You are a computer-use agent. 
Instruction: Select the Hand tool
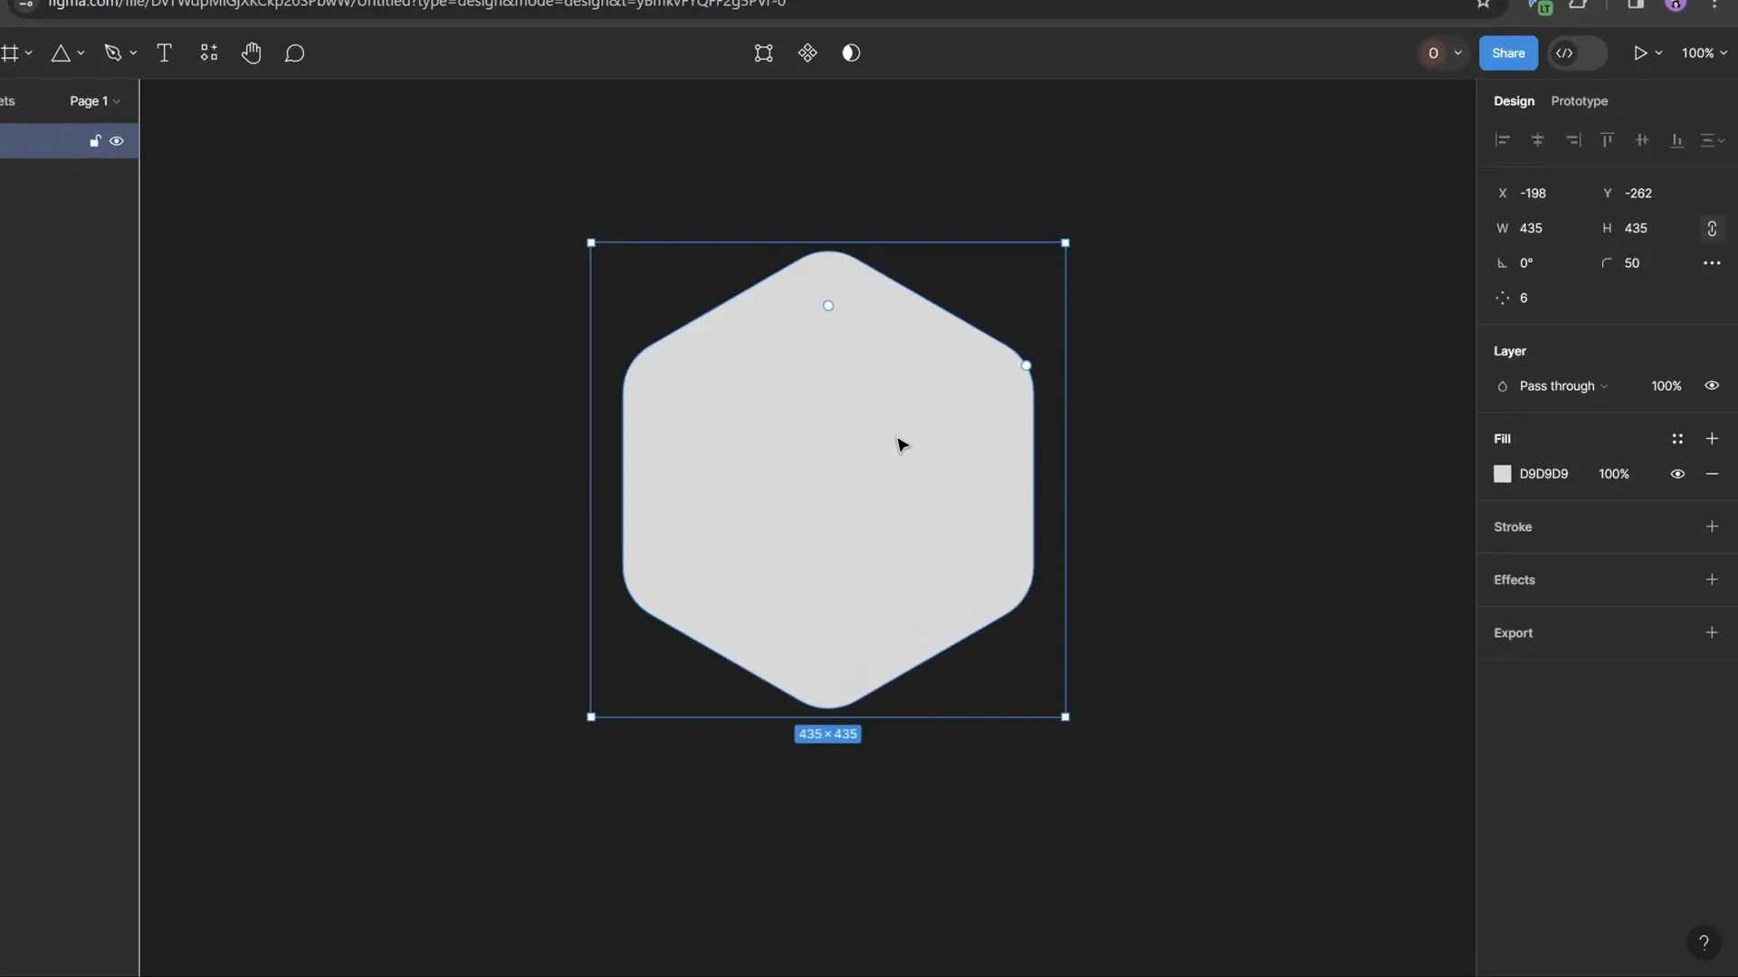[x=252, y=53]
